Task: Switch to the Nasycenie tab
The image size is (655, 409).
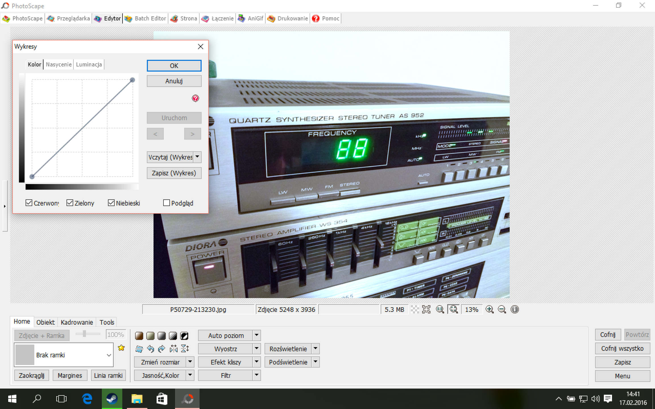Action: (59, 64)
